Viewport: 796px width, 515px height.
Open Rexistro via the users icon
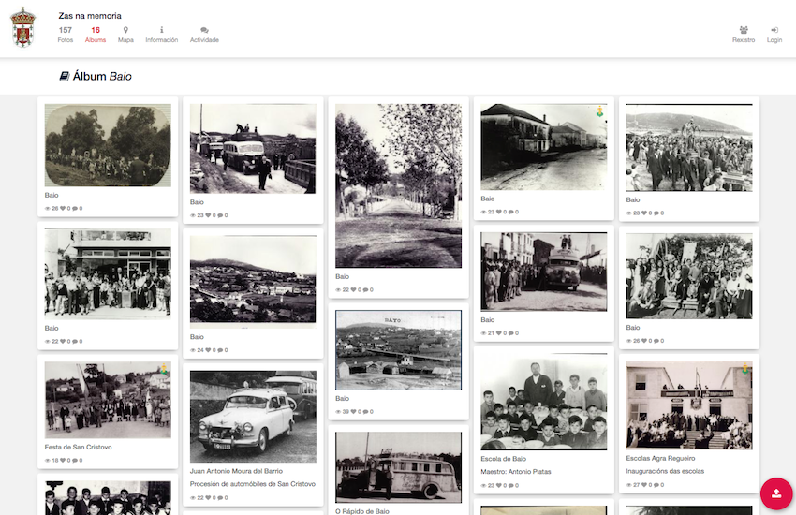744,30
